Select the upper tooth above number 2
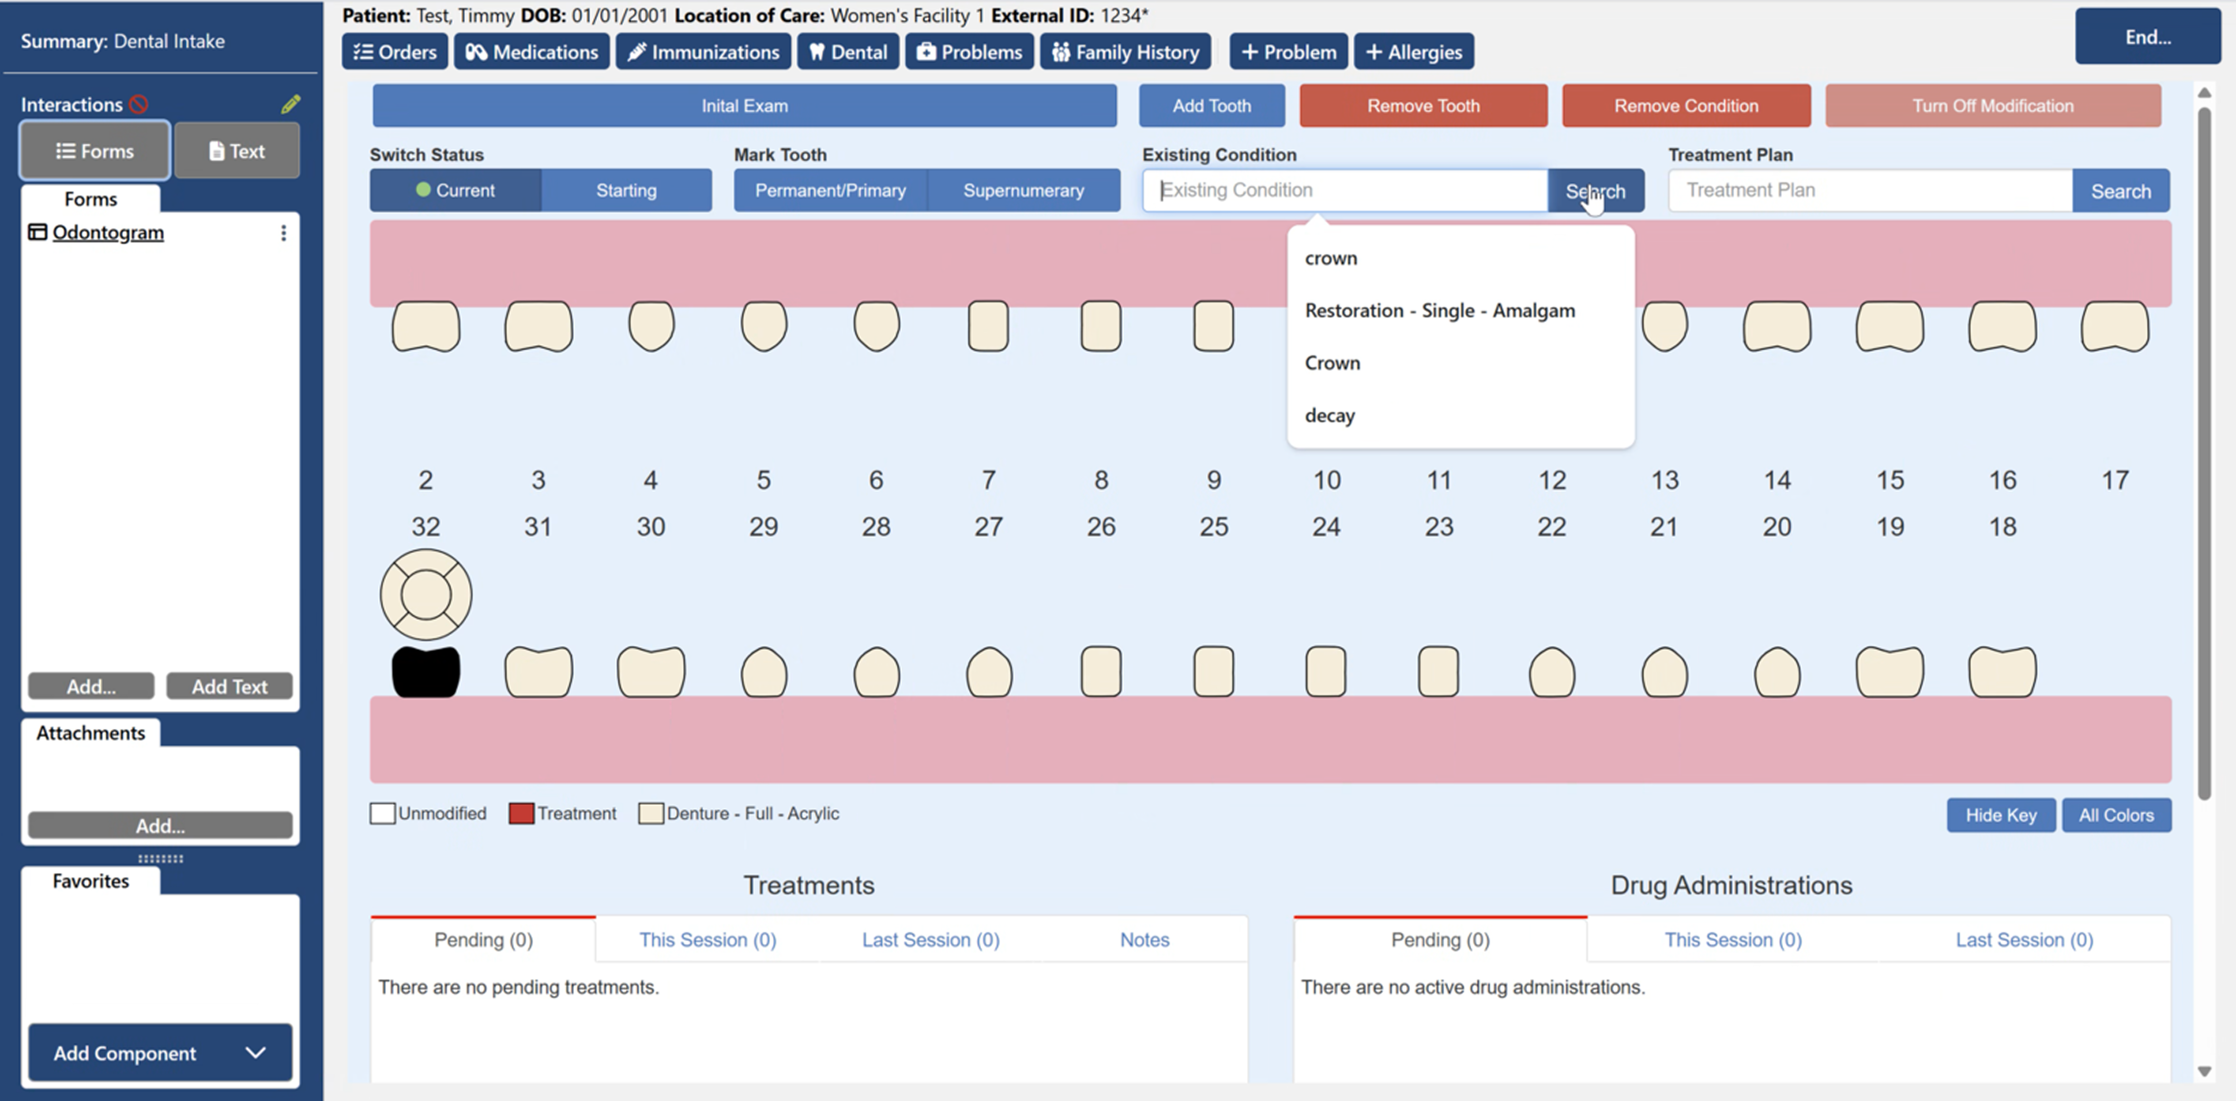Screen dimensions: 2236x1101 pos(425,326)
